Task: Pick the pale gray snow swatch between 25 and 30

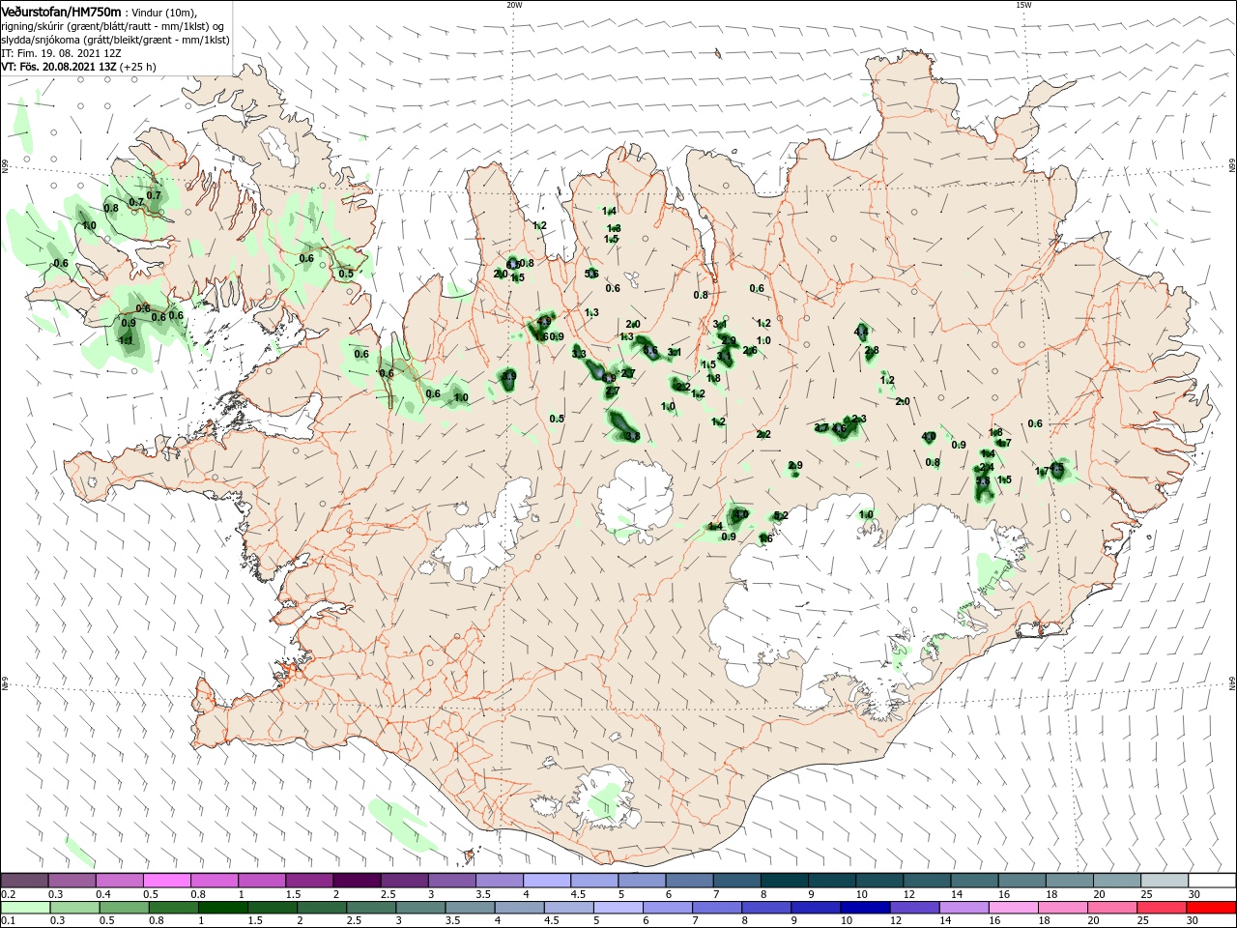Action: [x=1165, y=881]
